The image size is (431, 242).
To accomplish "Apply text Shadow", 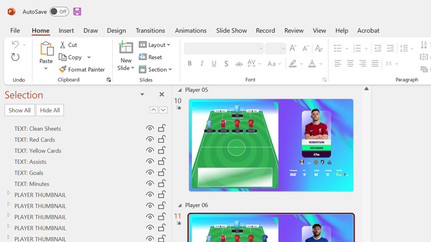I will tap(226, 64).
